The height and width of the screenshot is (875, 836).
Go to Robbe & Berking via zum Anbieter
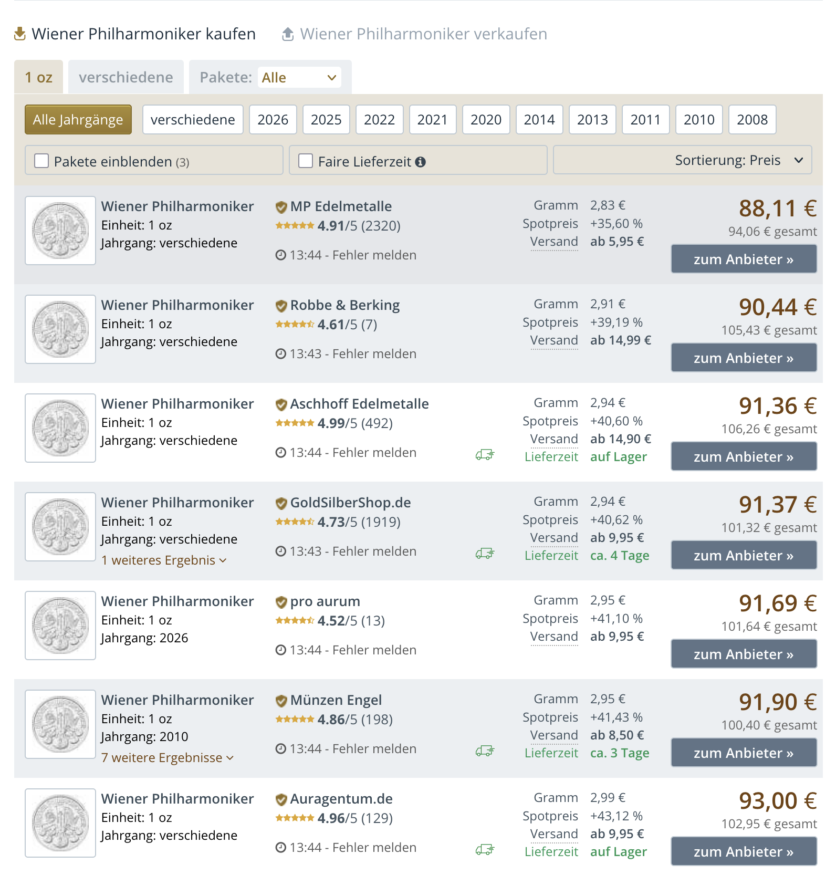point(744,358)
